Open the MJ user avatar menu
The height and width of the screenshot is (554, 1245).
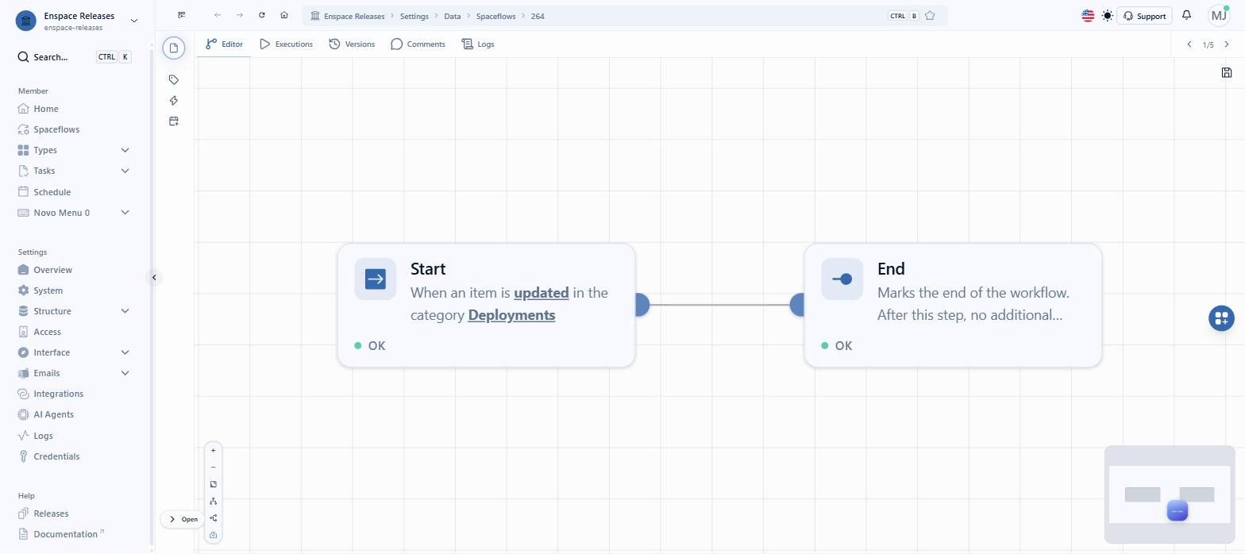click(x=1219, y=15)
